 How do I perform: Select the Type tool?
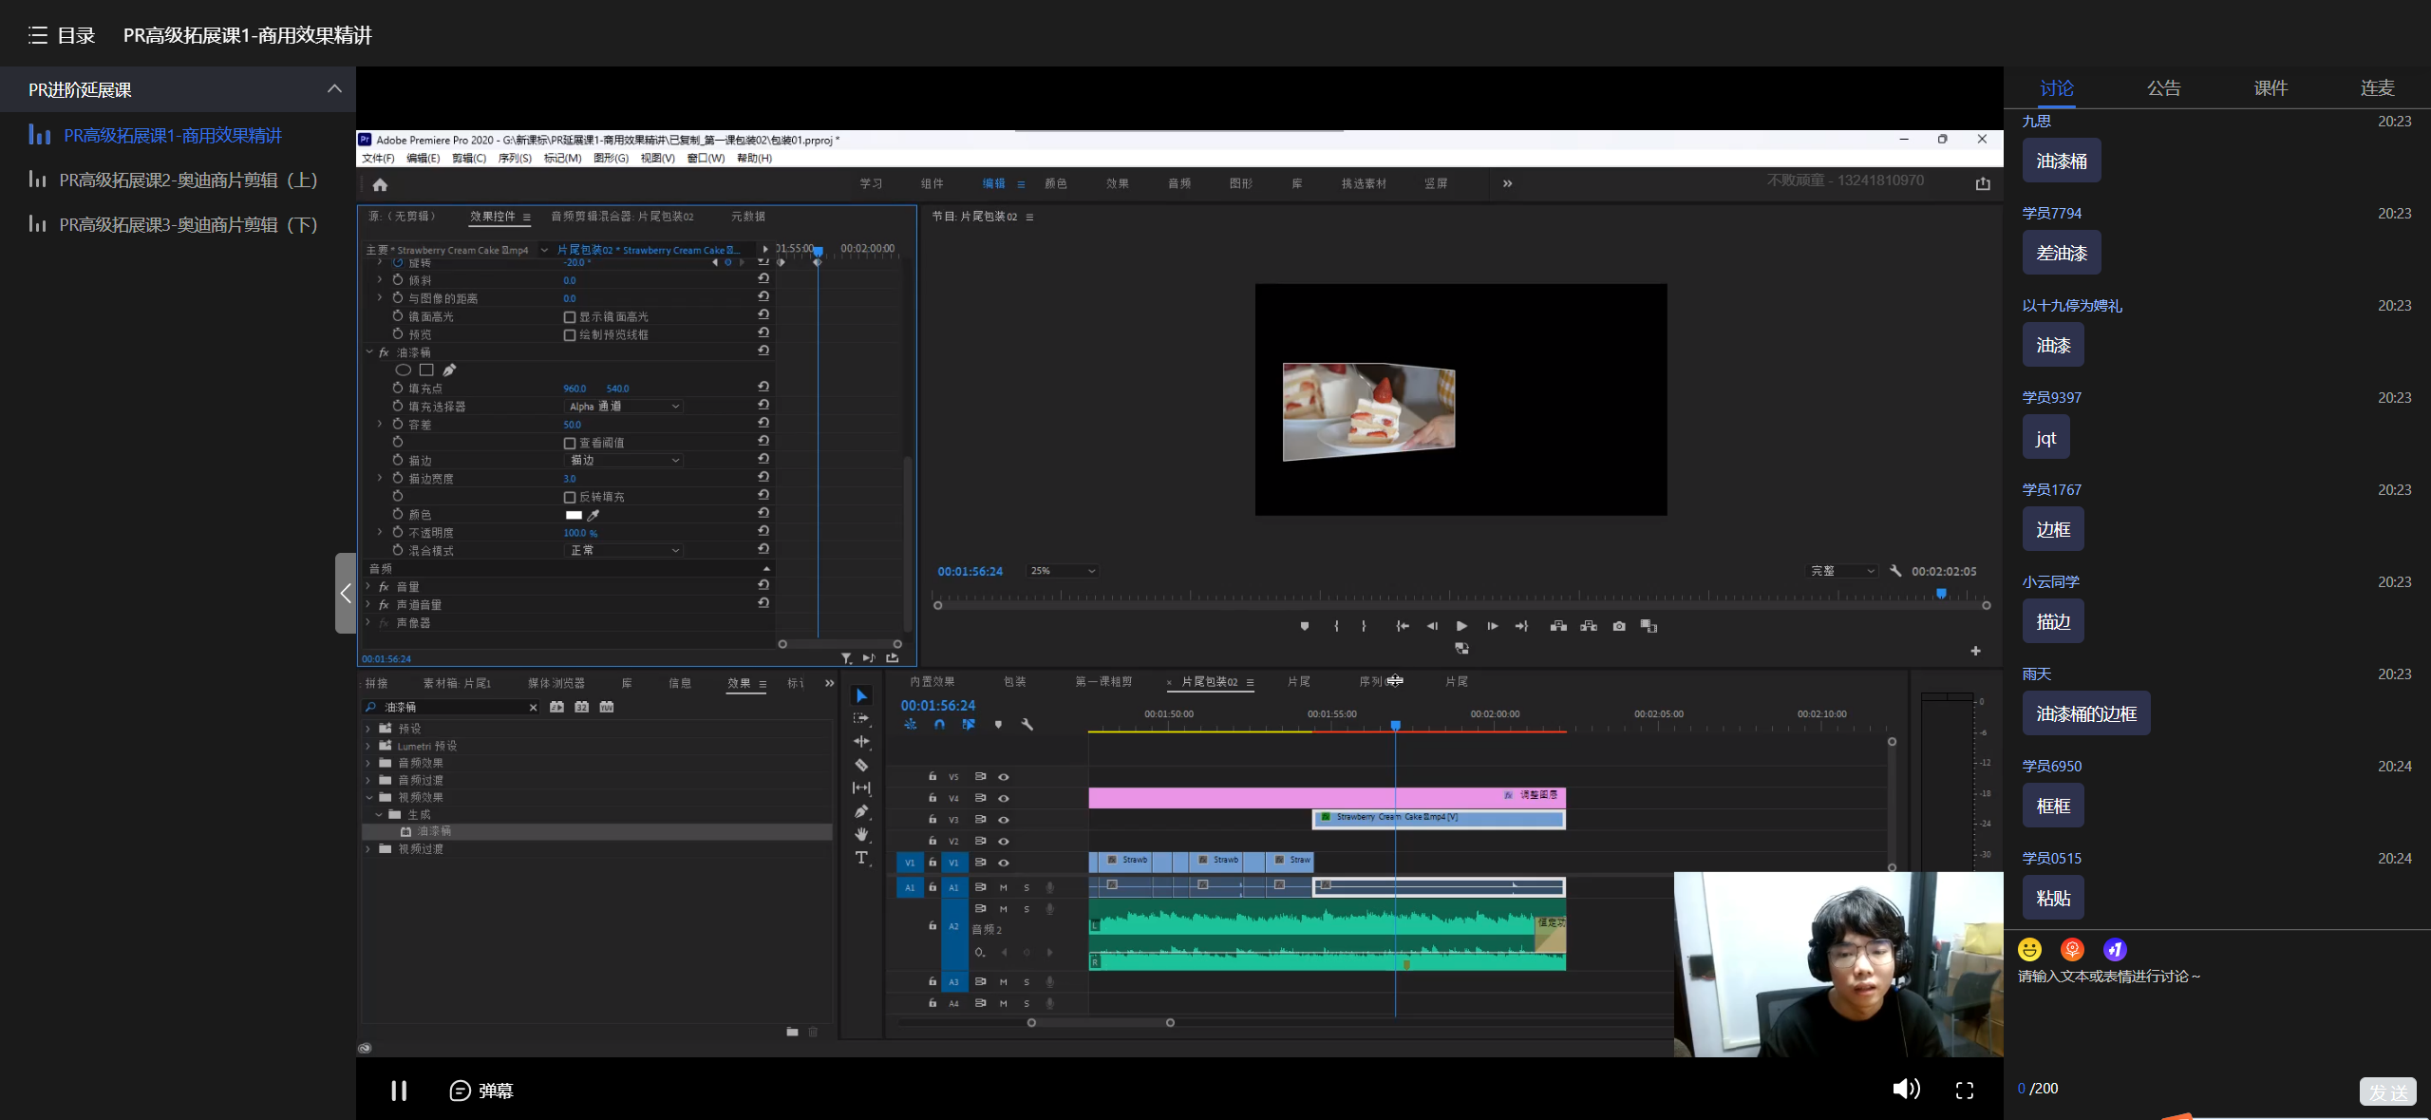pos(861,858)
